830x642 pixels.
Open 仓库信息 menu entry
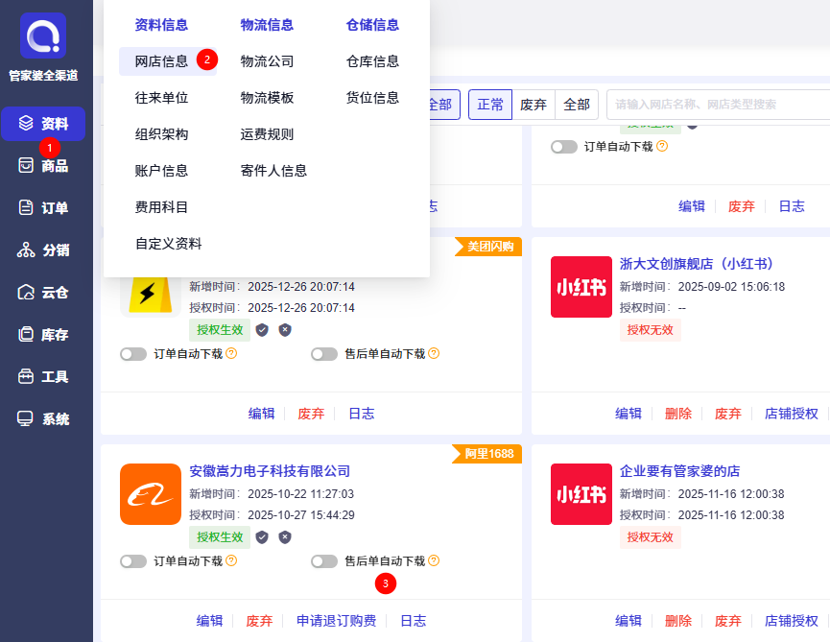tap(372, 61)
